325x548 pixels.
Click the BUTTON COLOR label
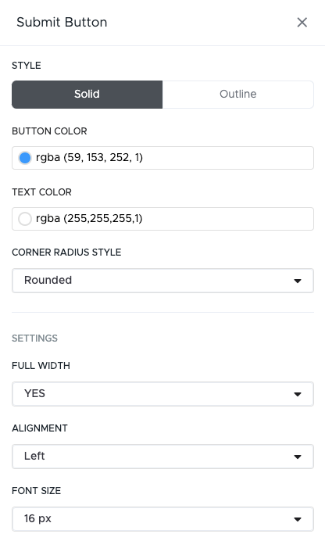click(x=49, y=131)
